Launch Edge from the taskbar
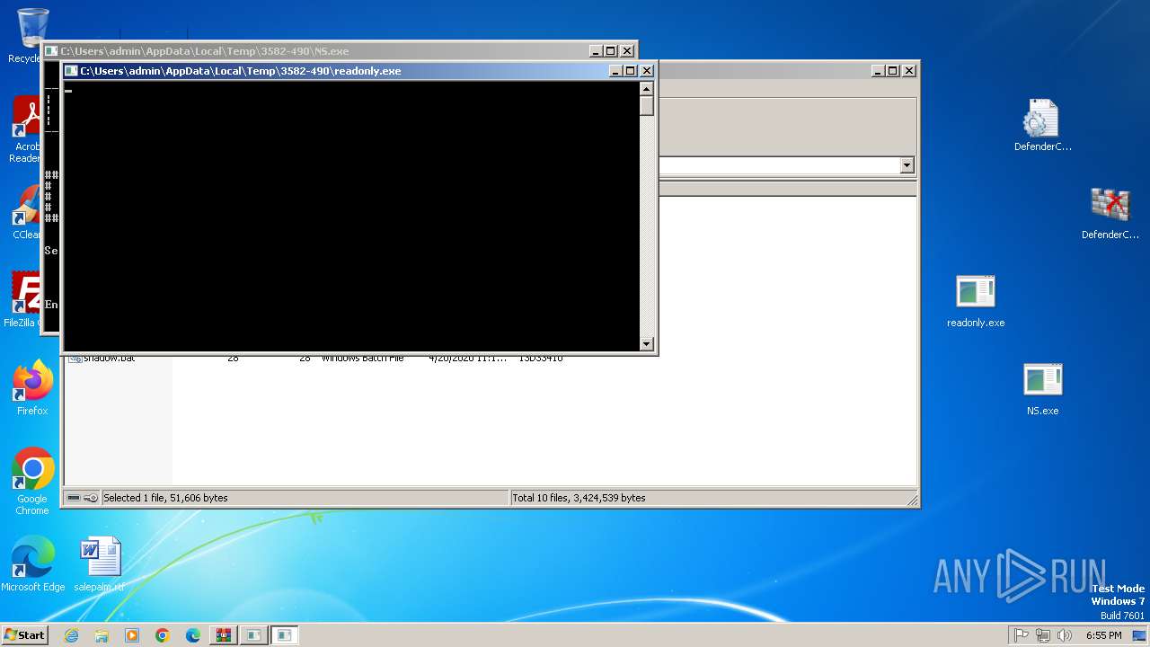The height and width of the screenshot is (647, 1150). click(x=193, y=635)
